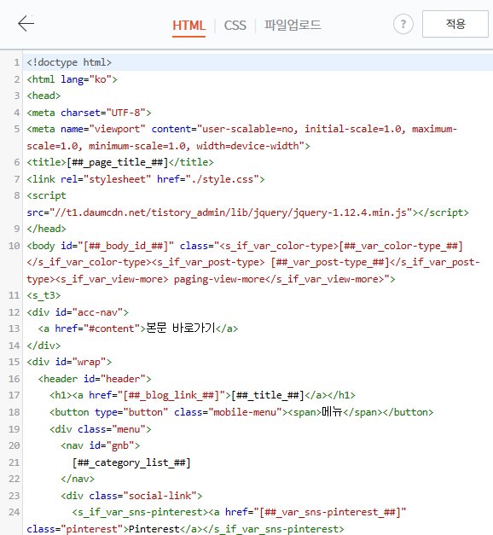Click the closing </nav> tag
Viewport: 493px width, 535px height.
point(78,479)
